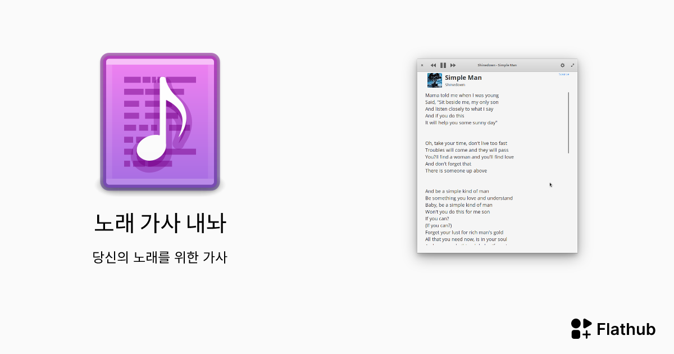
Task: Click the Flathub logo icon
Action: pyautogui.click(x=581, y=328)
